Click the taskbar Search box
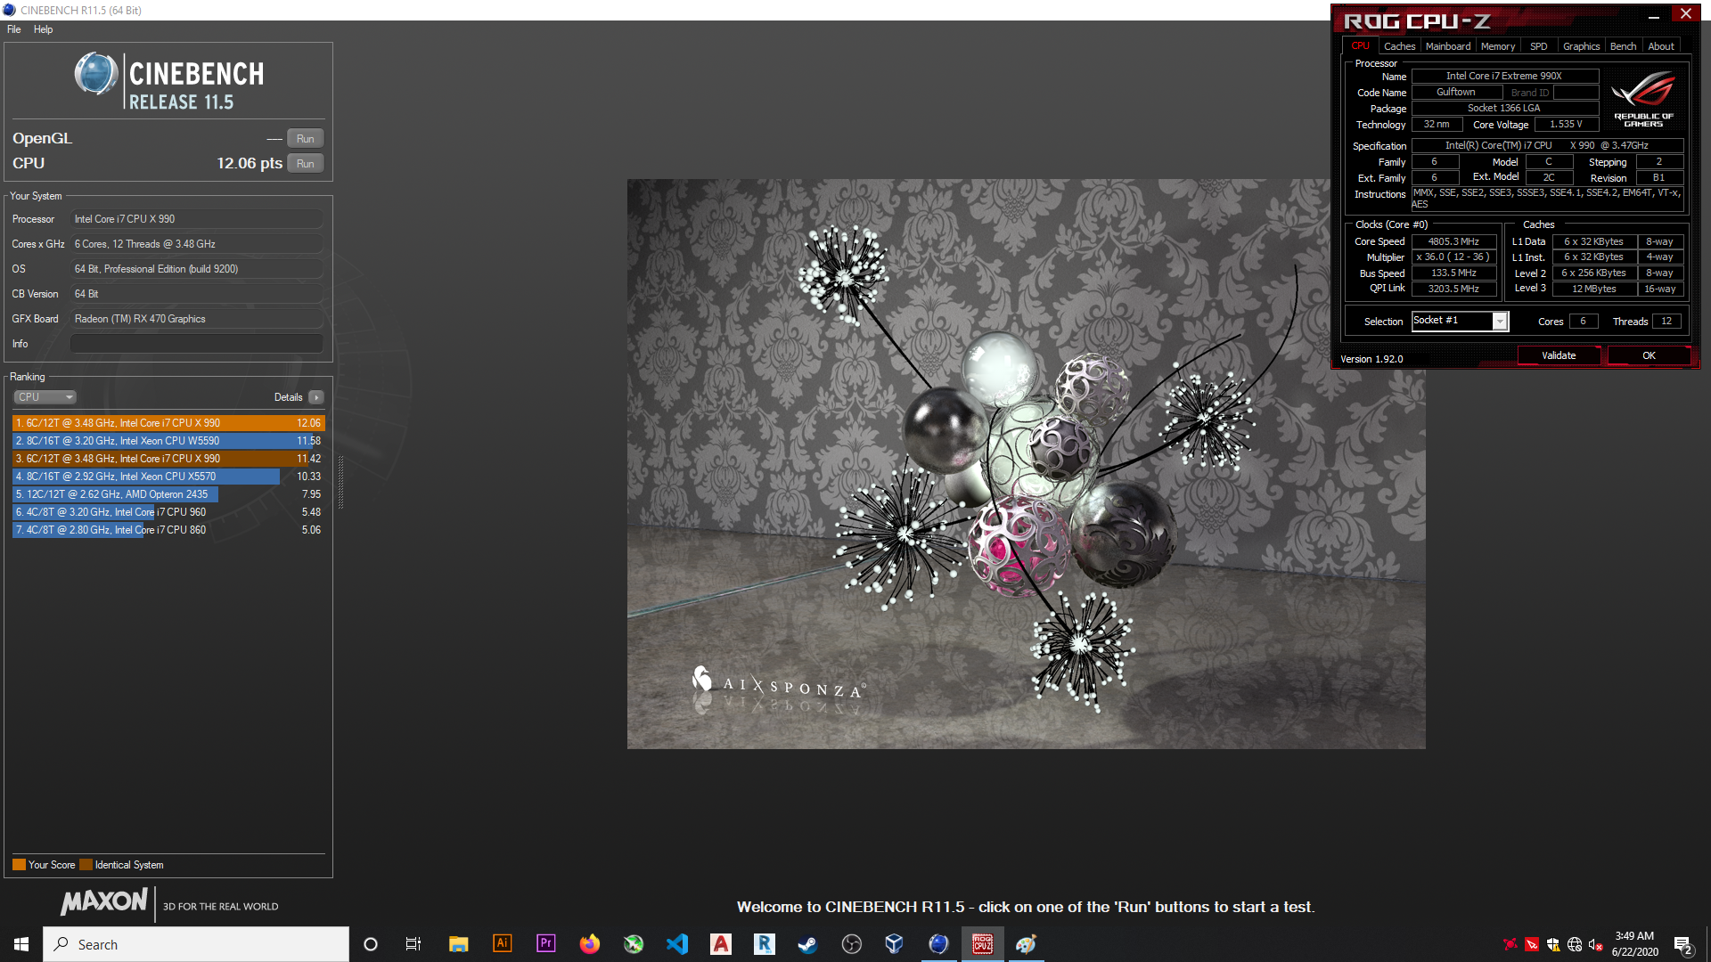 click(196, 944)
